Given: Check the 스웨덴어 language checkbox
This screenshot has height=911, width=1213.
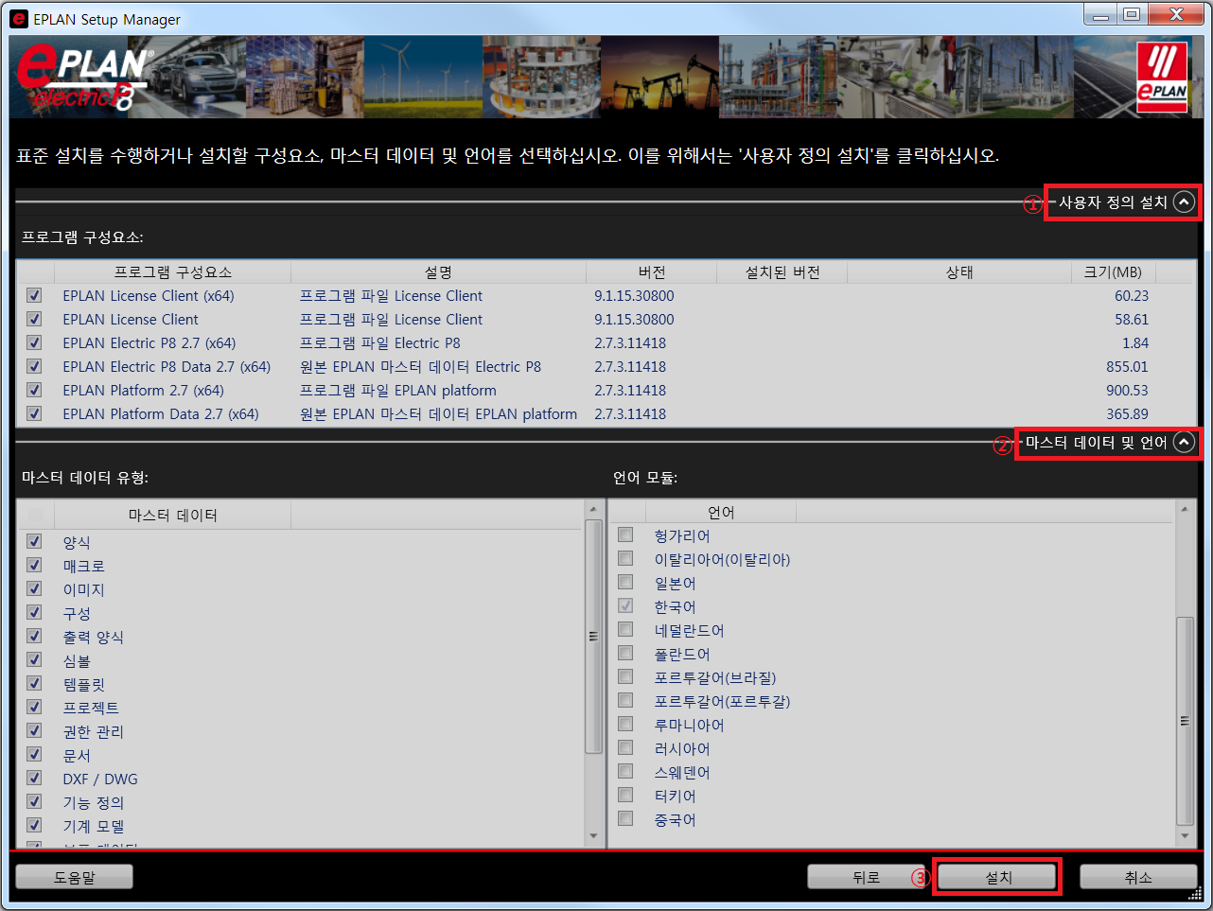Looking at the screenshot, I should [x=625, y=771].
